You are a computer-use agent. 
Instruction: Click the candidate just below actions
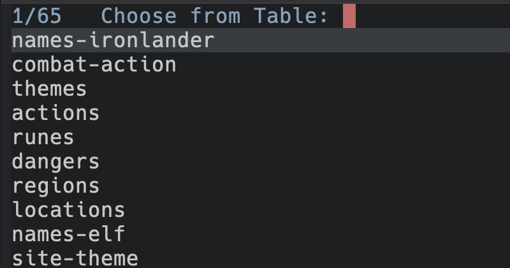(43, 137)
